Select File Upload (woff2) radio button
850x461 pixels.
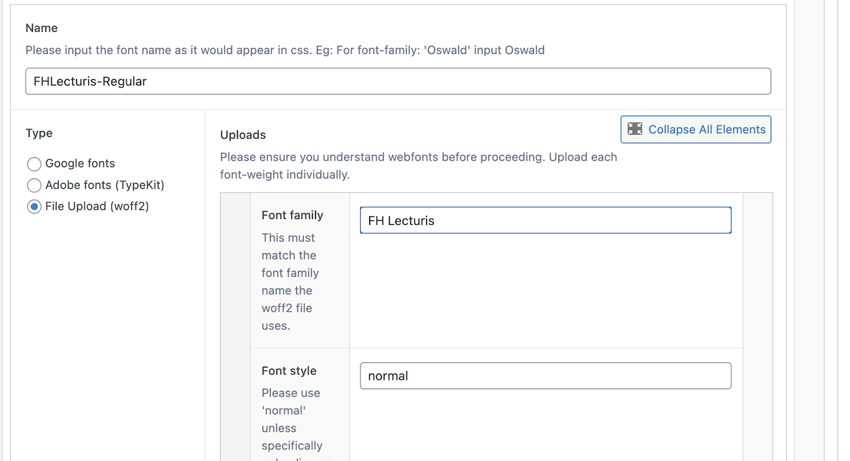pyautogui.click(x=35, y=206)
